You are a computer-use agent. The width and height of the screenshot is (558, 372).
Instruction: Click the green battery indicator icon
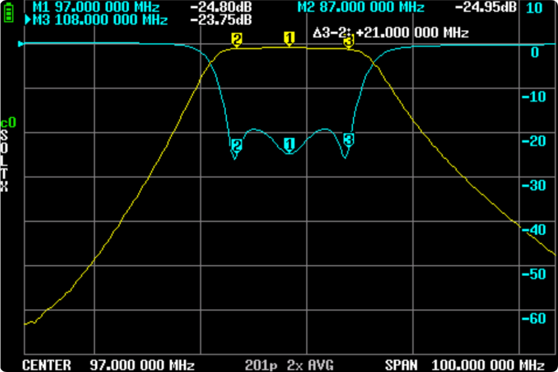[x=8, y=13]
